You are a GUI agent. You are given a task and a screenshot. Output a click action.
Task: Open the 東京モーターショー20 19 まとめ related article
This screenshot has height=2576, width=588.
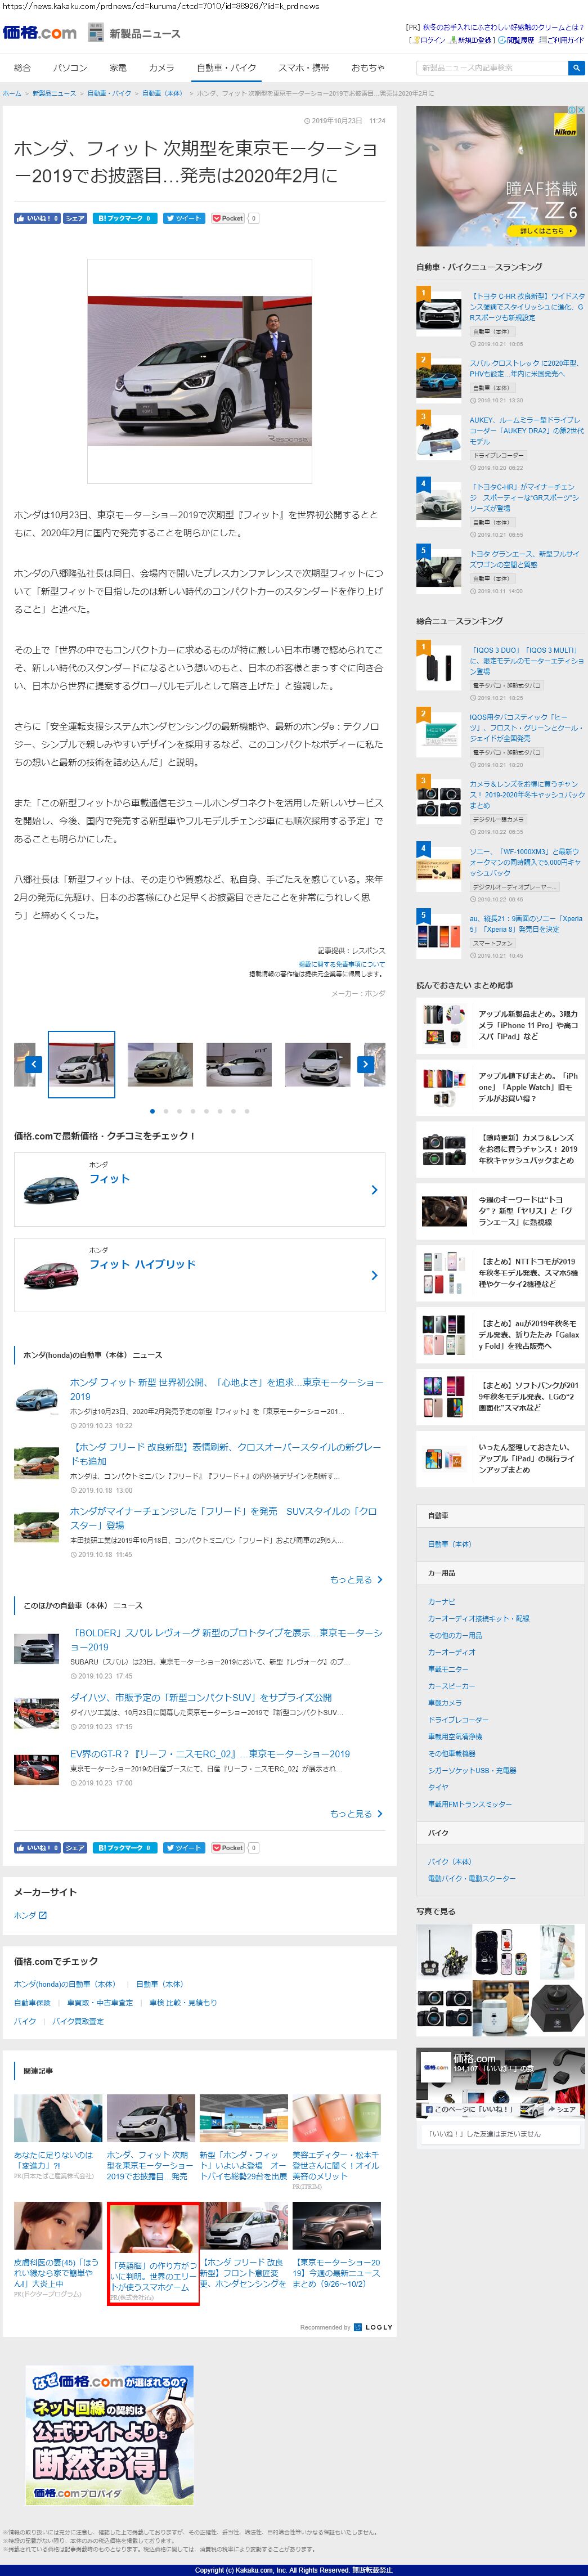point(336,2245)
